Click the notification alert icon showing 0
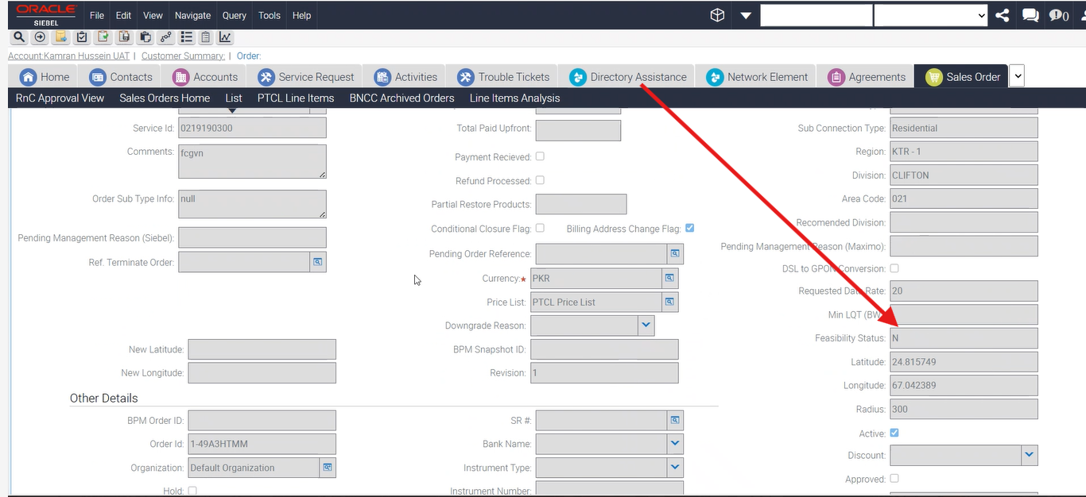Viewport: 1086px width, 497px height. (x=1058, y=15)
